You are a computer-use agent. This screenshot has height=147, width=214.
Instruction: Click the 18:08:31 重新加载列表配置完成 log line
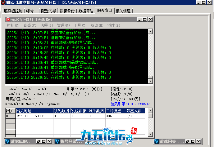[52, 42]
